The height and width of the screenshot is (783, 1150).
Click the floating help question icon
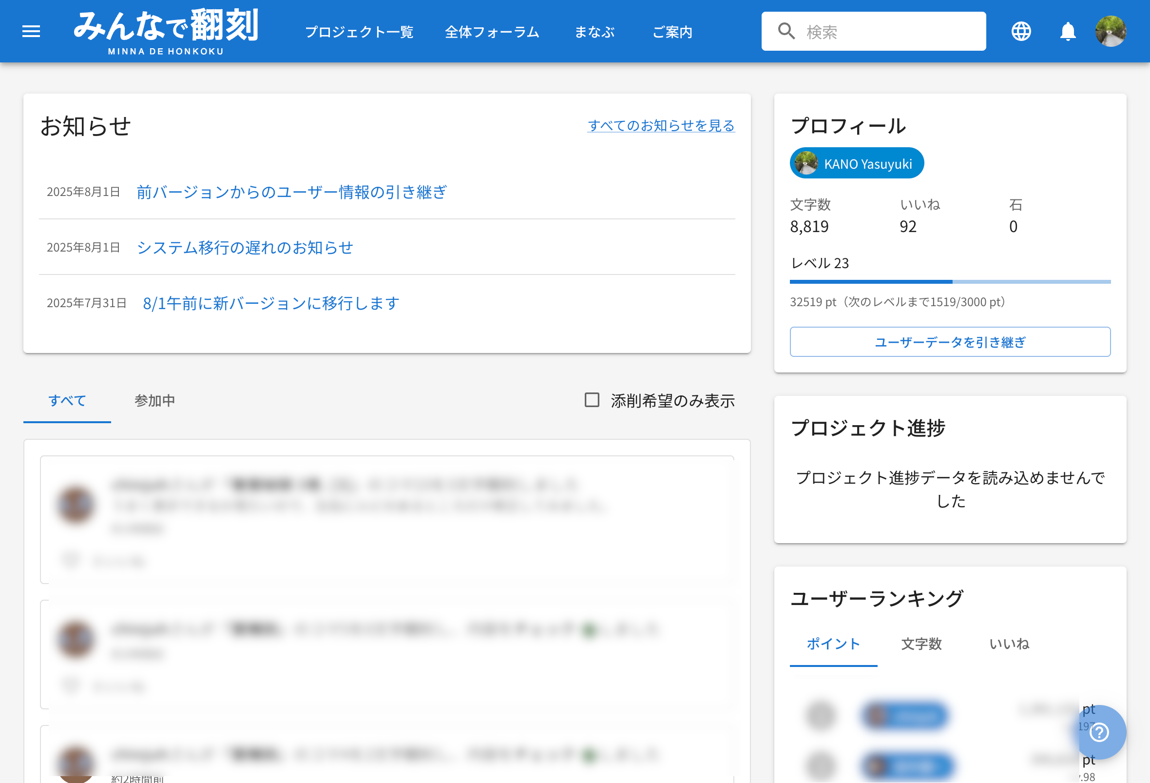pos(1099,732)
